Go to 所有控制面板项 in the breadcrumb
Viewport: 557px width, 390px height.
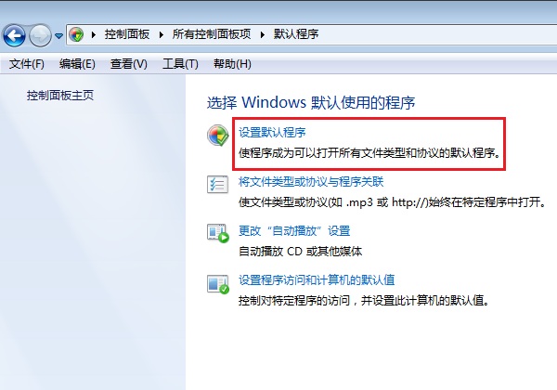[x=212, y=34]
